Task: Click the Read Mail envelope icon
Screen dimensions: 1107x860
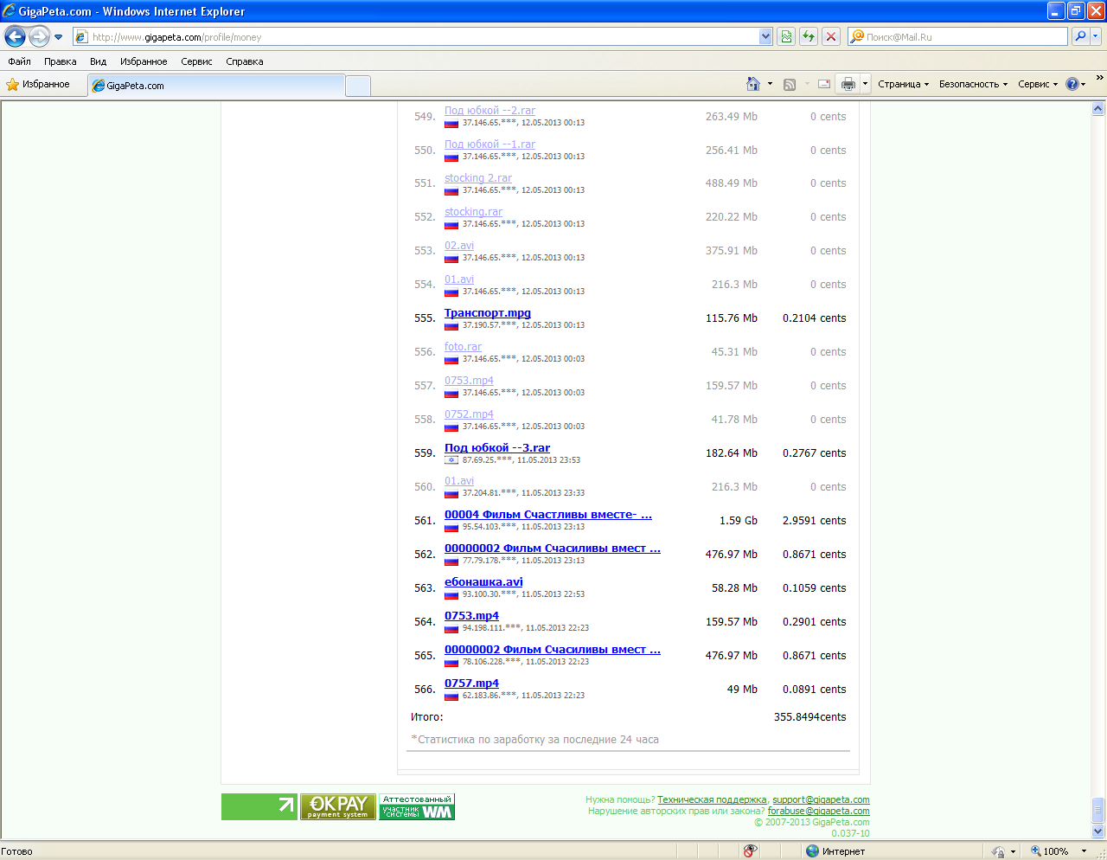Action: click(x=824, y=84)
